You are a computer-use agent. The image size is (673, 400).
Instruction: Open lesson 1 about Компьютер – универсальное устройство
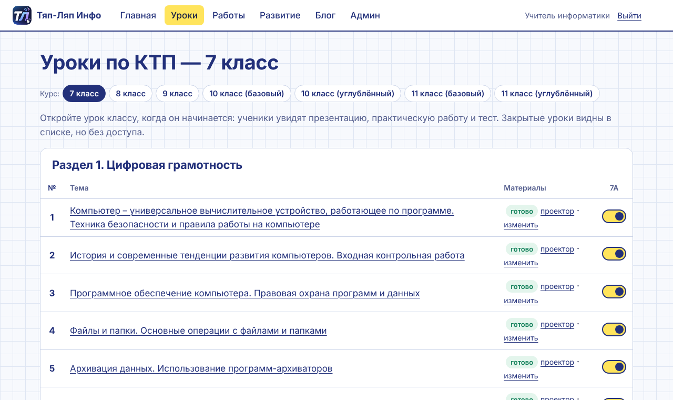[262, 217]
